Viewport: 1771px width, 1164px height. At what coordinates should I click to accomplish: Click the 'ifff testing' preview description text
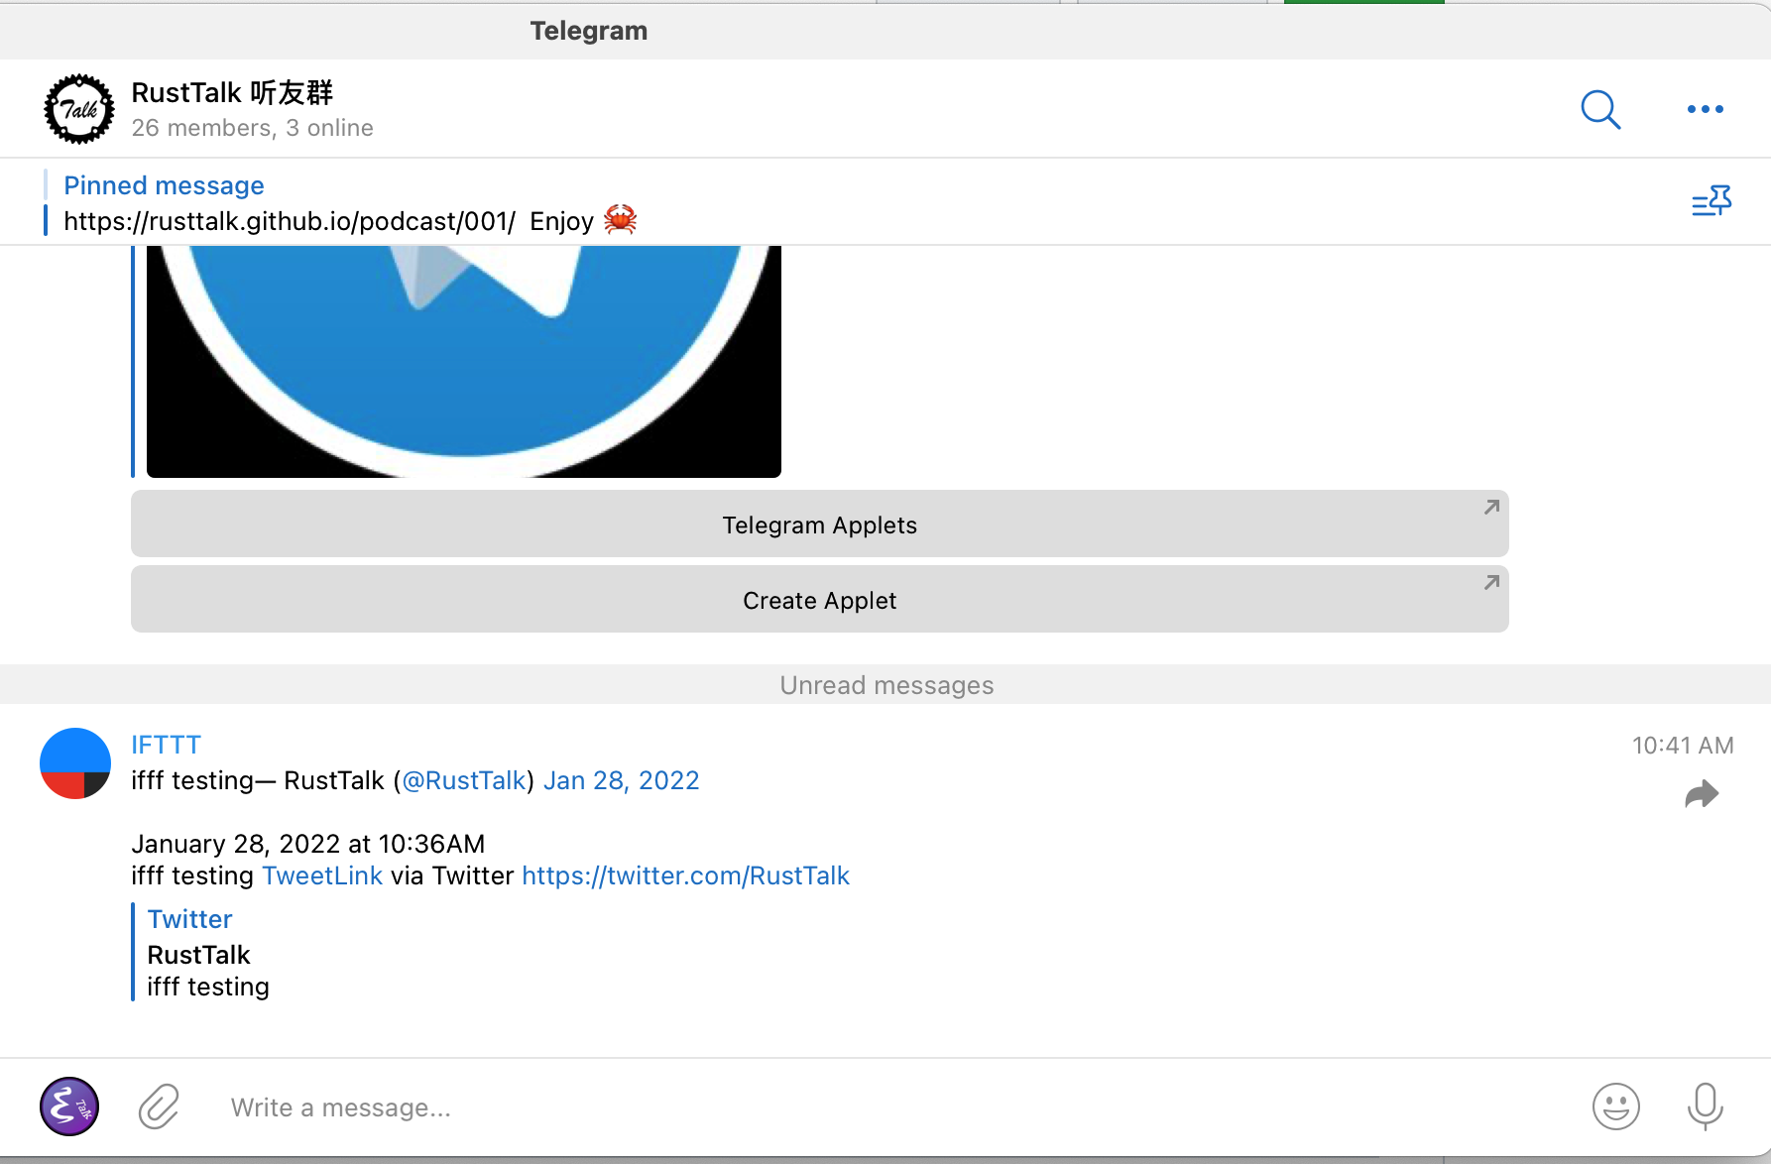point(208,987)
